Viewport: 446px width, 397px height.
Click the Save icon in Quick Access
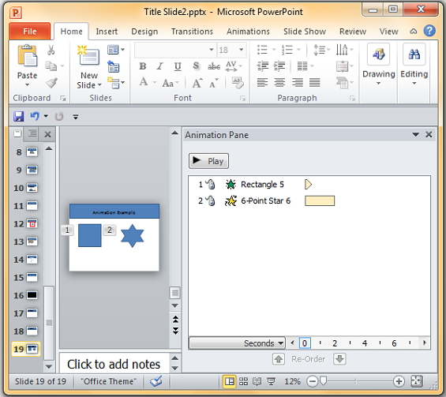point(19,116)
